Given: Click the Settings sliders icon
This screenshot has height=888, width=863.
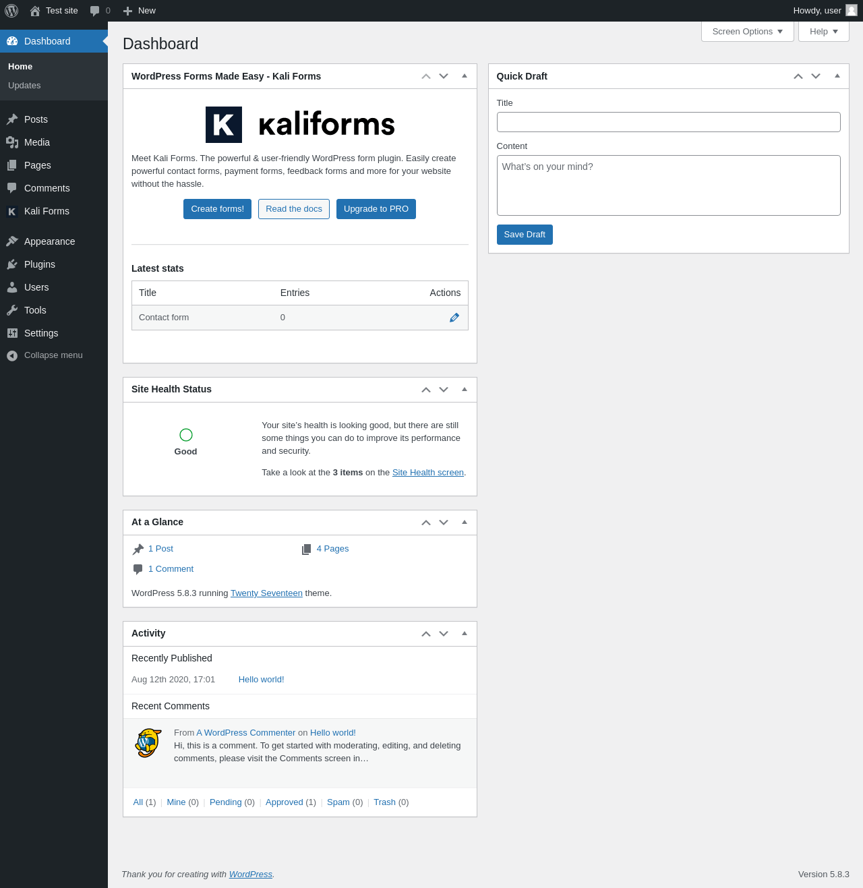Looking at the screenshot, I should [x=12, y=333].
